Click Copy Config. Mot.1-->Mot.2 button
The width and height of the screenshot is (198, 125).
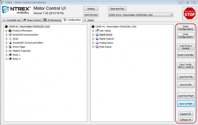pos(186,66)
